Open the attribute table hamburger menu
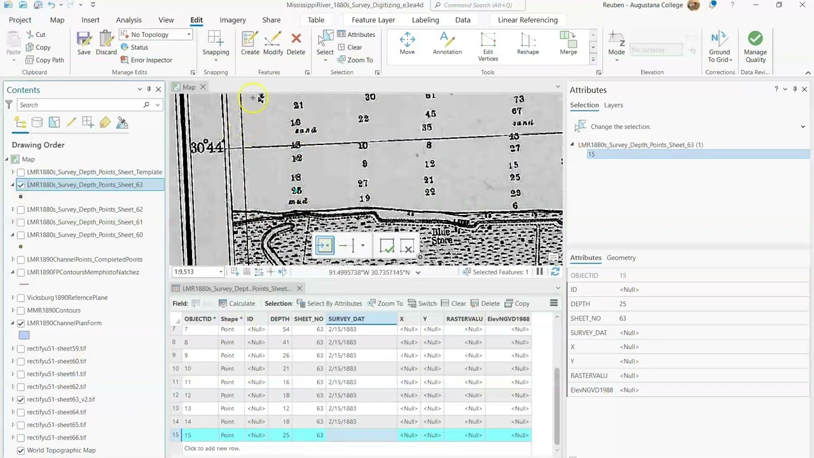Image resolution: width=814 pixels, height=458 pixels. coord(554,303)
